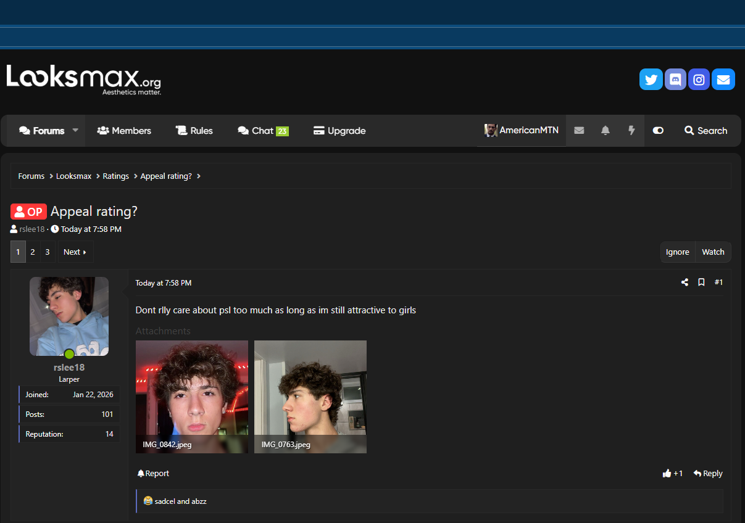Open the alerts bell icon

click(x=606, y=131)
